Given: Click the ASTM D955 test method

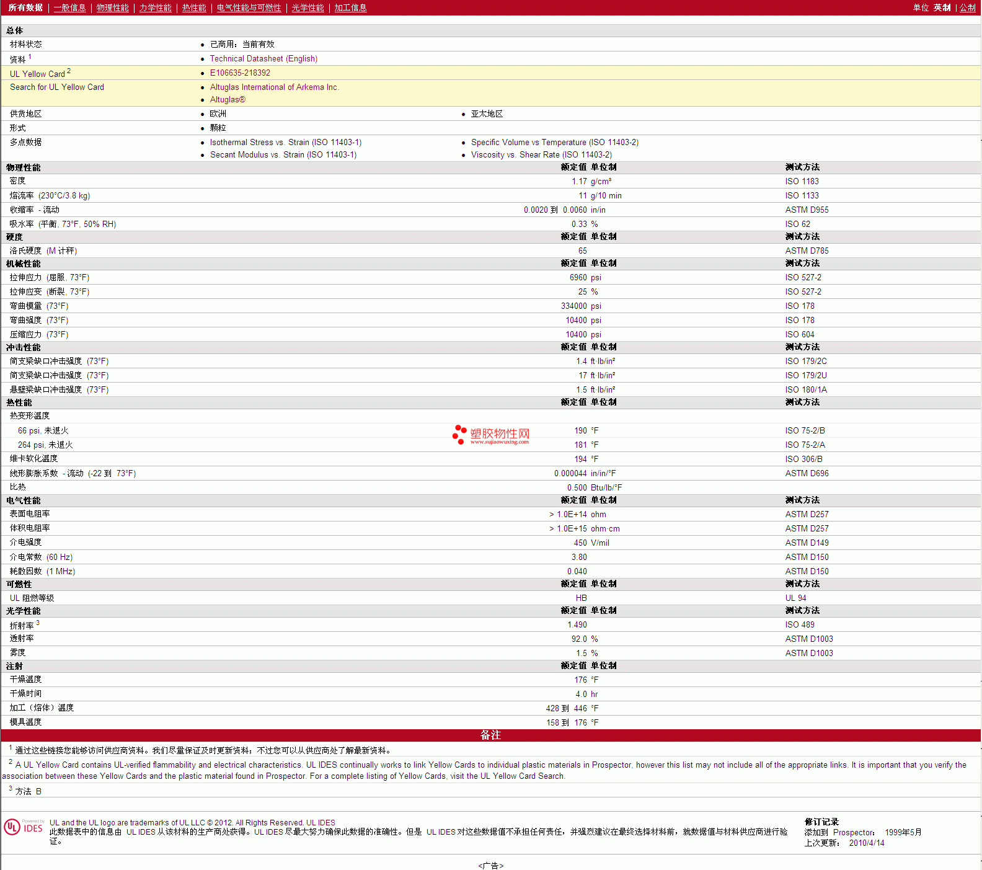Looking at the screenshot, I should pyautogui.click(x=807, y=210).
